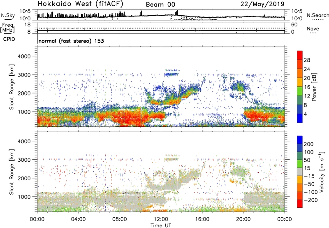Pick the red bottom segment of the velocity colorbar
Image resolution: width=329 pixels, height=228 pixels.
[300, 204]
